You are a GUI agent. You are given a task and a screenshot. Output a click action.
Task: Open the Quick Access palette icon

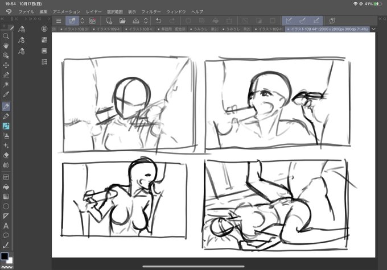[44, 29]
